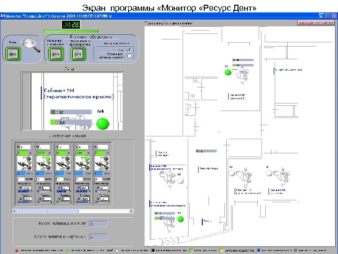Viewport: 338px width, 254px height.
Task: Click green value field of the fourth chair card
Action: (x=81, y=153)
